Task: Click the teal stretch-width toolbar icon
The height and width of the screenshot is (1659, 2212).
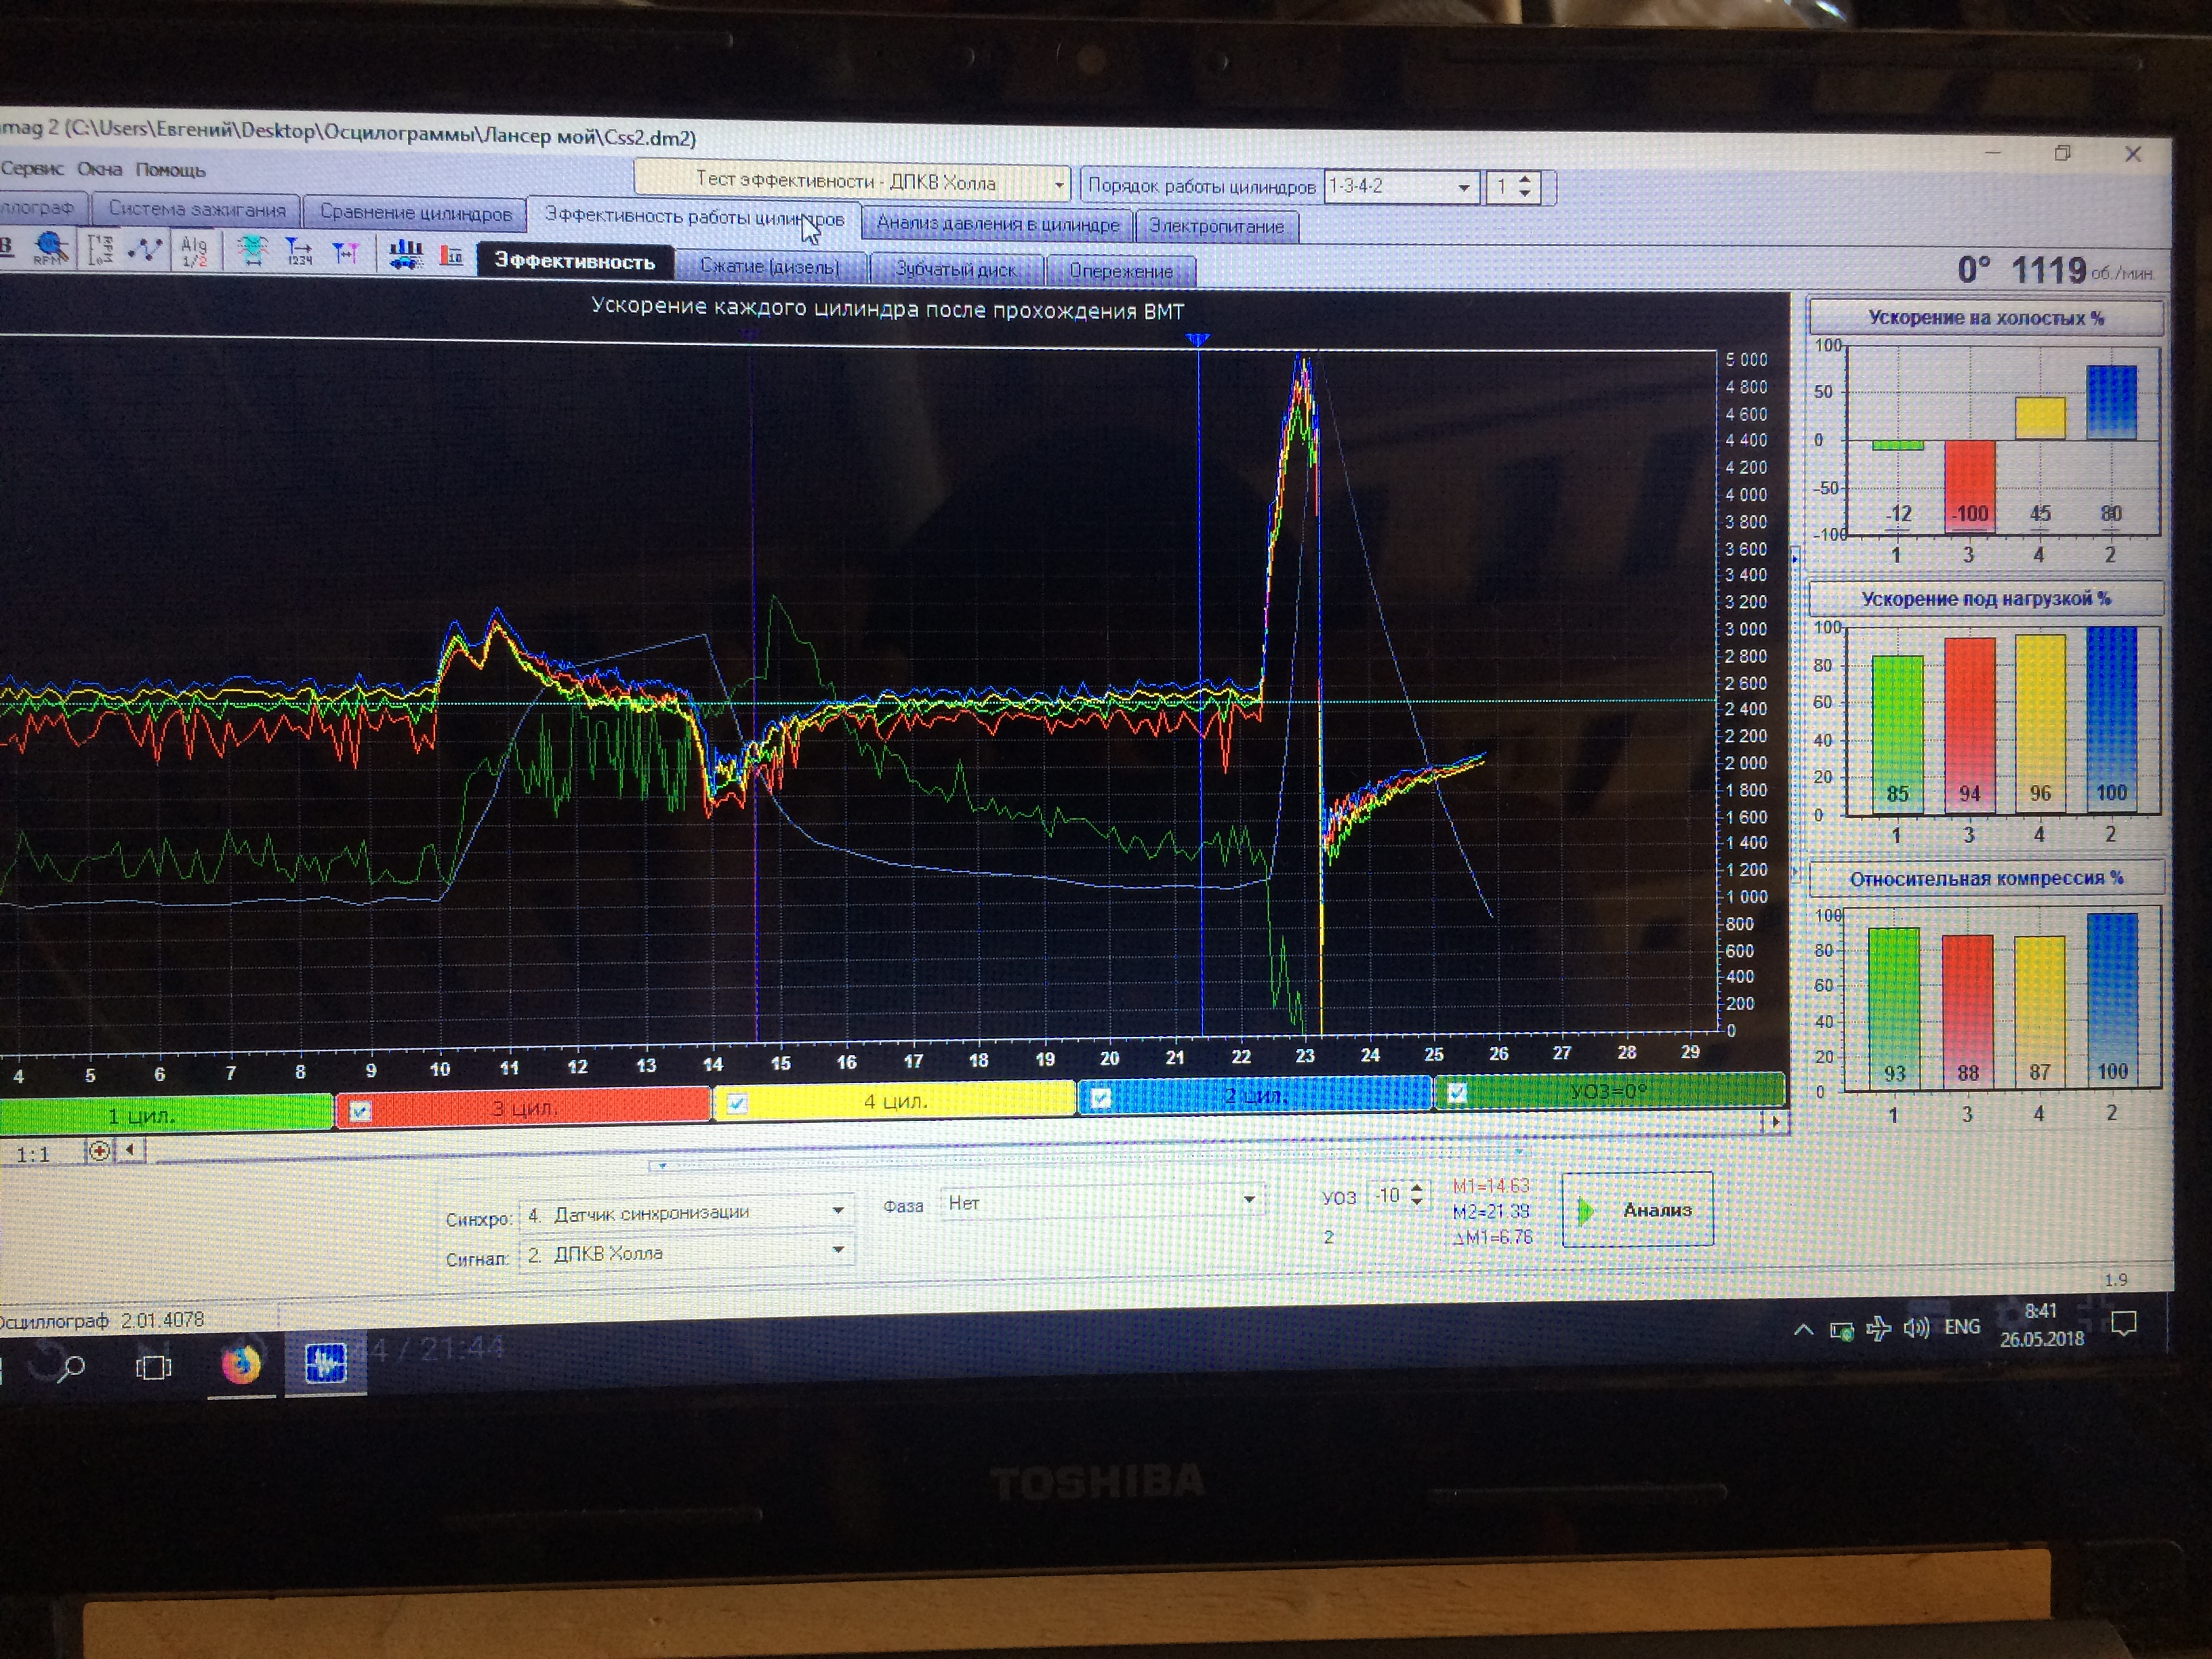Action: (x=253, y=250)
